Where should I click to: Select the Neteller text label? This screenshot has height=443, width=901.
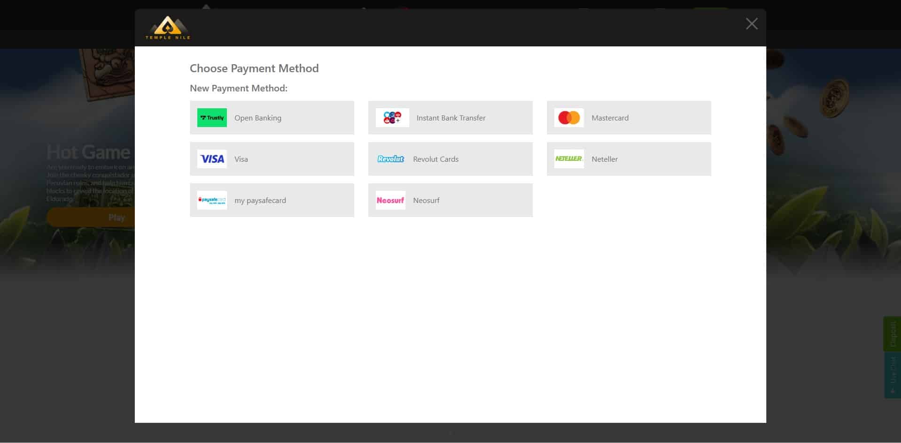pyautogui.click(x=604, y=159)
